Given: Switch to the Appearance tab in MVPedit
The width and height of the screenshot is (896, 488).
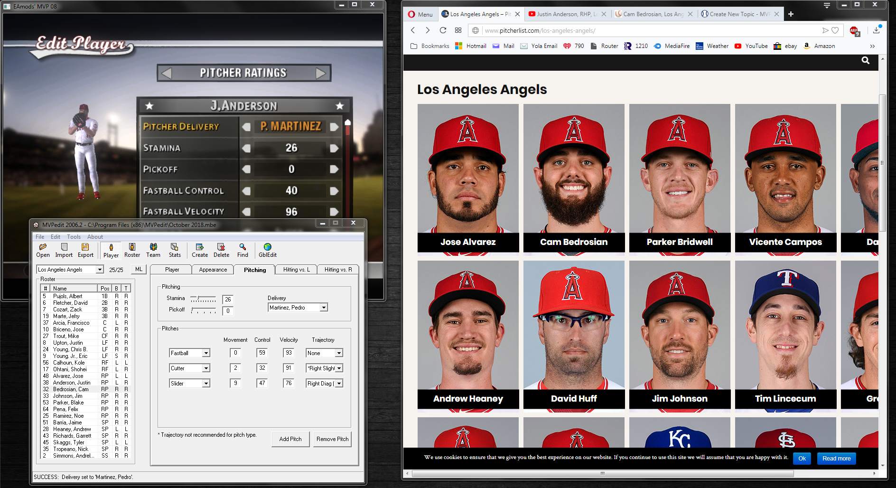Looking at the screenshot, I should pos(213,270).
